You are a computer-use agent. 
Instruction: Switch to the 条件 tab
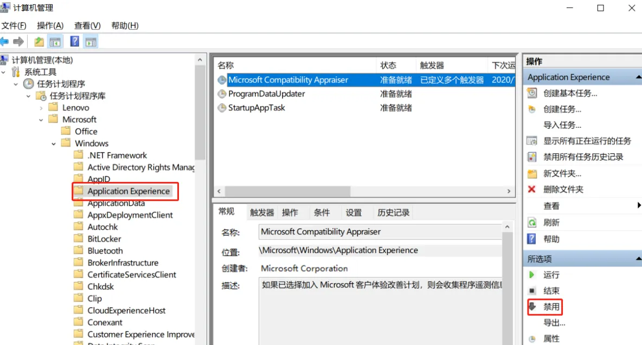322,212
